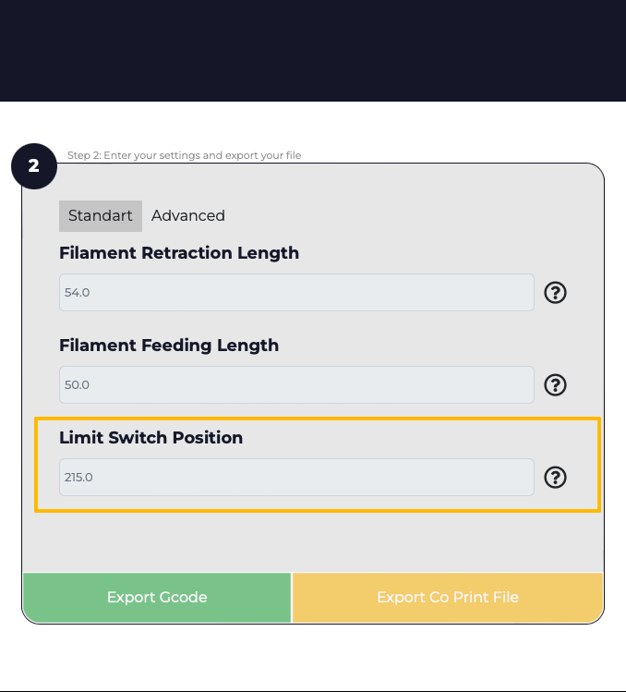Image resolution: width=626 pixels, height=692 pixels.
Task: Open help for Filament Retraction Length
Action: [x=555, y=293]
